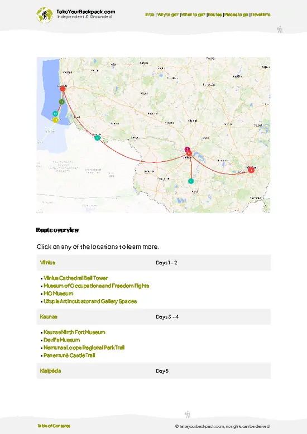Click the TakeYourBackpack.com site title
Screen dimensions: 307x434
86,12
